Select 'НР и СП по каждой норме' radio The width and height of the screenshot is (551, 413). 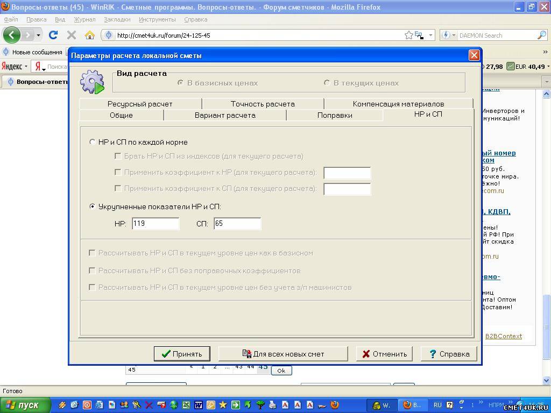(93, 142)
